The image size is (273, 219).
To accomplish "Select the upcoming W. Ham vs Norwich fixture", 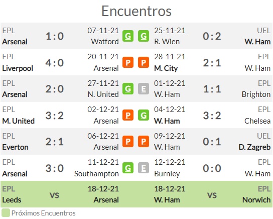I will (212, 194).
